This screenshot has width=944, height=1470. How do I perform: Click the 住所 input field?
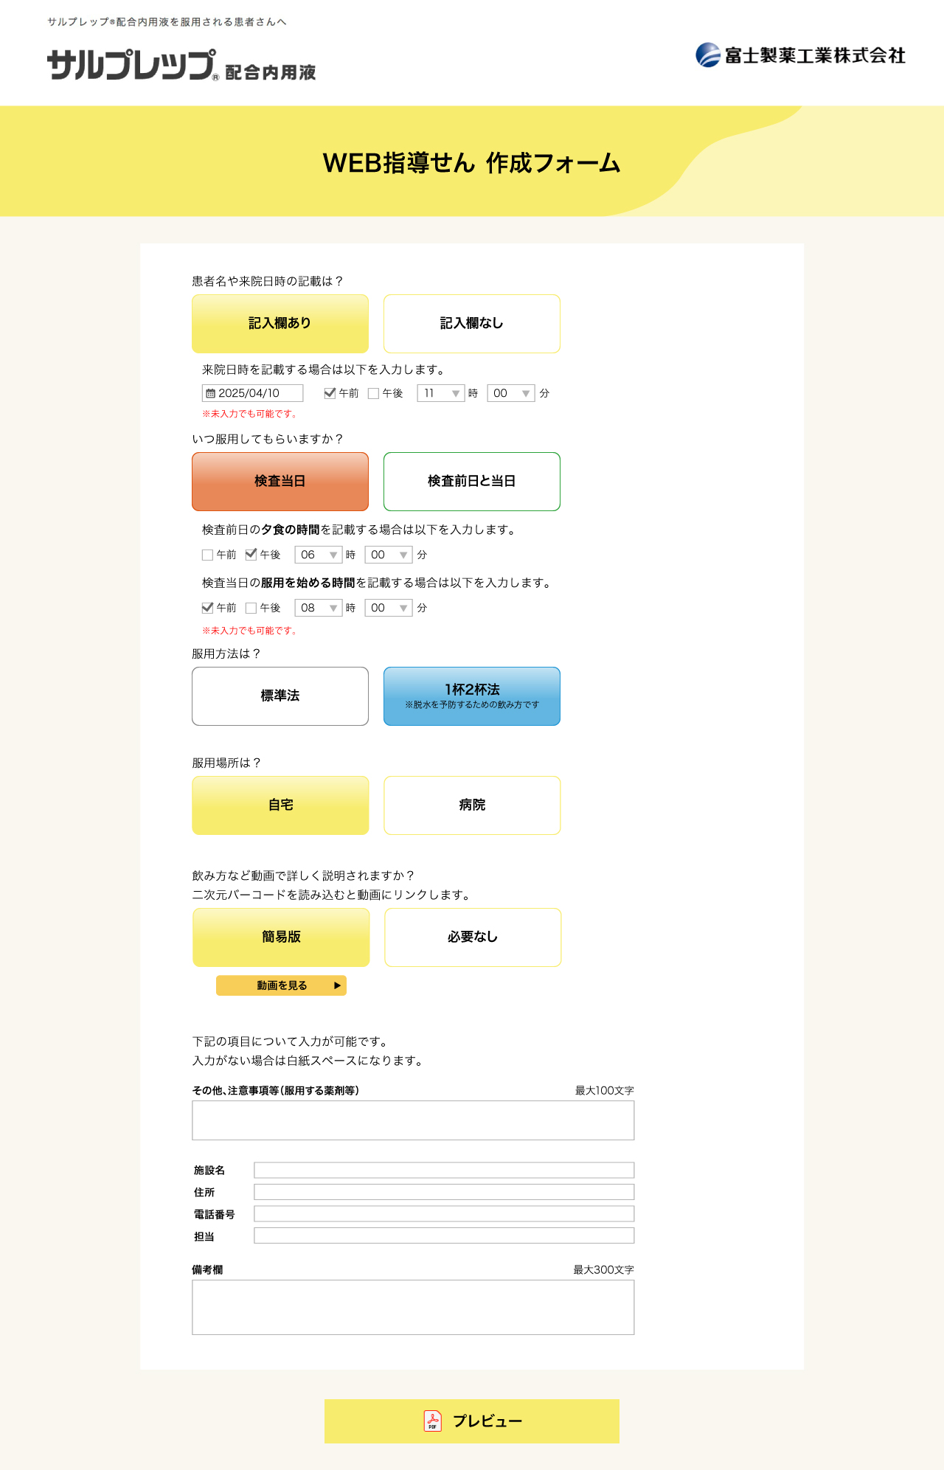tap(444, 1192)
